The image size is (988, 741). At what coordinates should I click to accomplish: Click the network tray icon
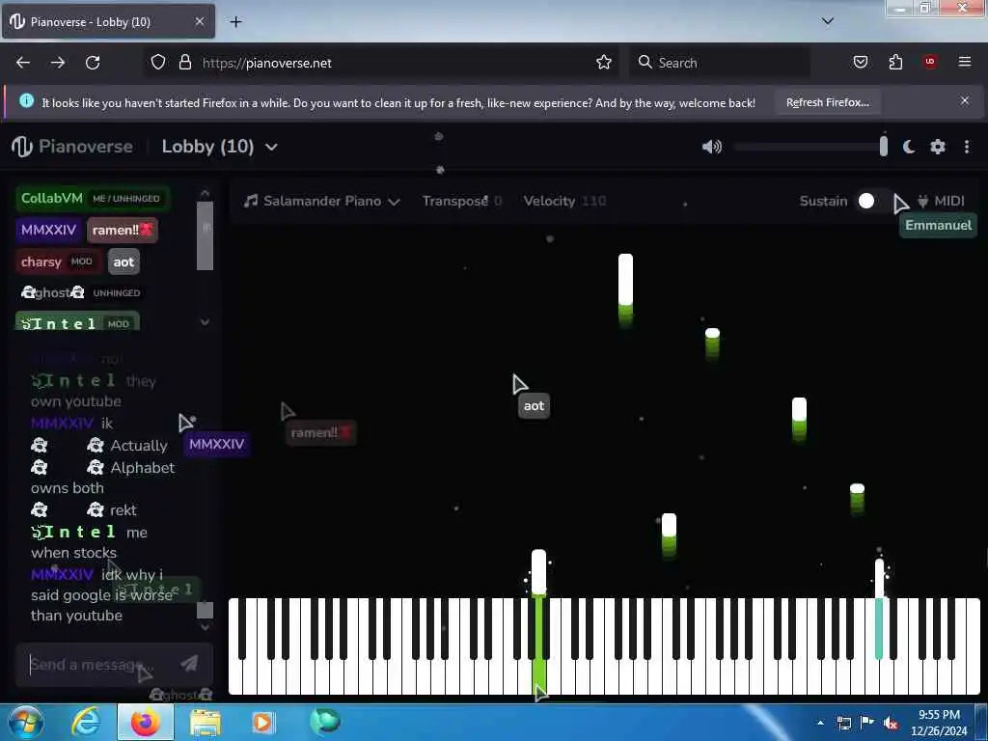(844, 724)
